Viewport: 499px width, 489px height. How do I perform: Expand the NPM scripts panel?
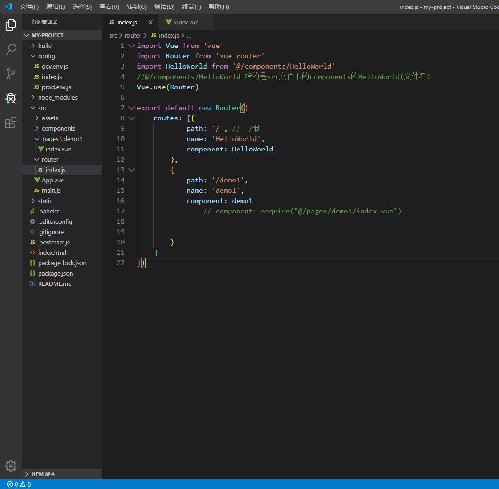(43, 474)
